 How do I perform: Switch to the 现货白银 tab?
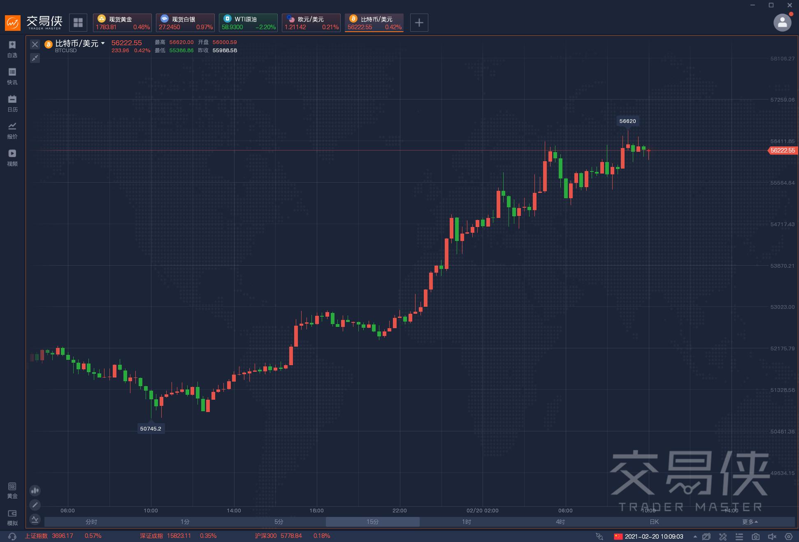pyautogui.click(x=185, y=23)
